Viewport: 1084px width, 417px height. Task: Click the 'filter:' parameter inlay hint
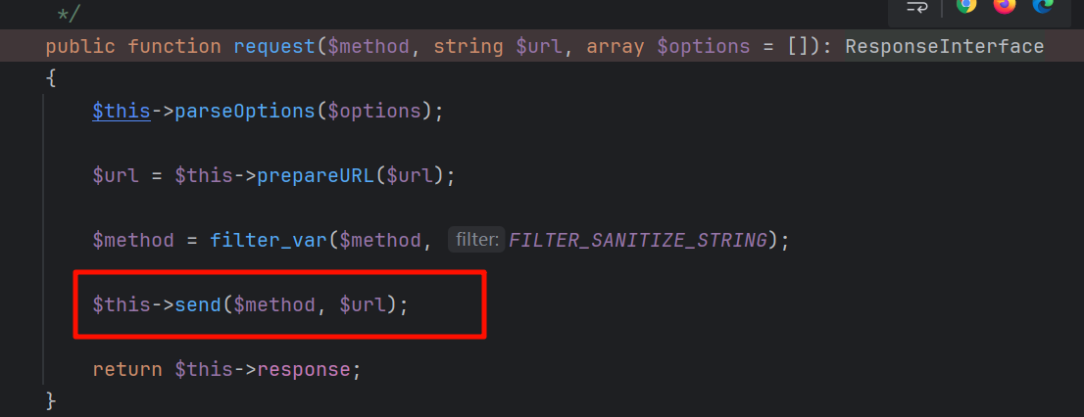pyautogui.click(x=476, y=240)
